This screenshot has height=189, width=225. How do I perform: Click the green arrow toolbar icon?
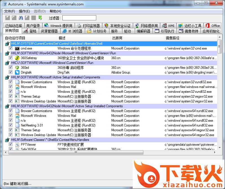(40, 18)
